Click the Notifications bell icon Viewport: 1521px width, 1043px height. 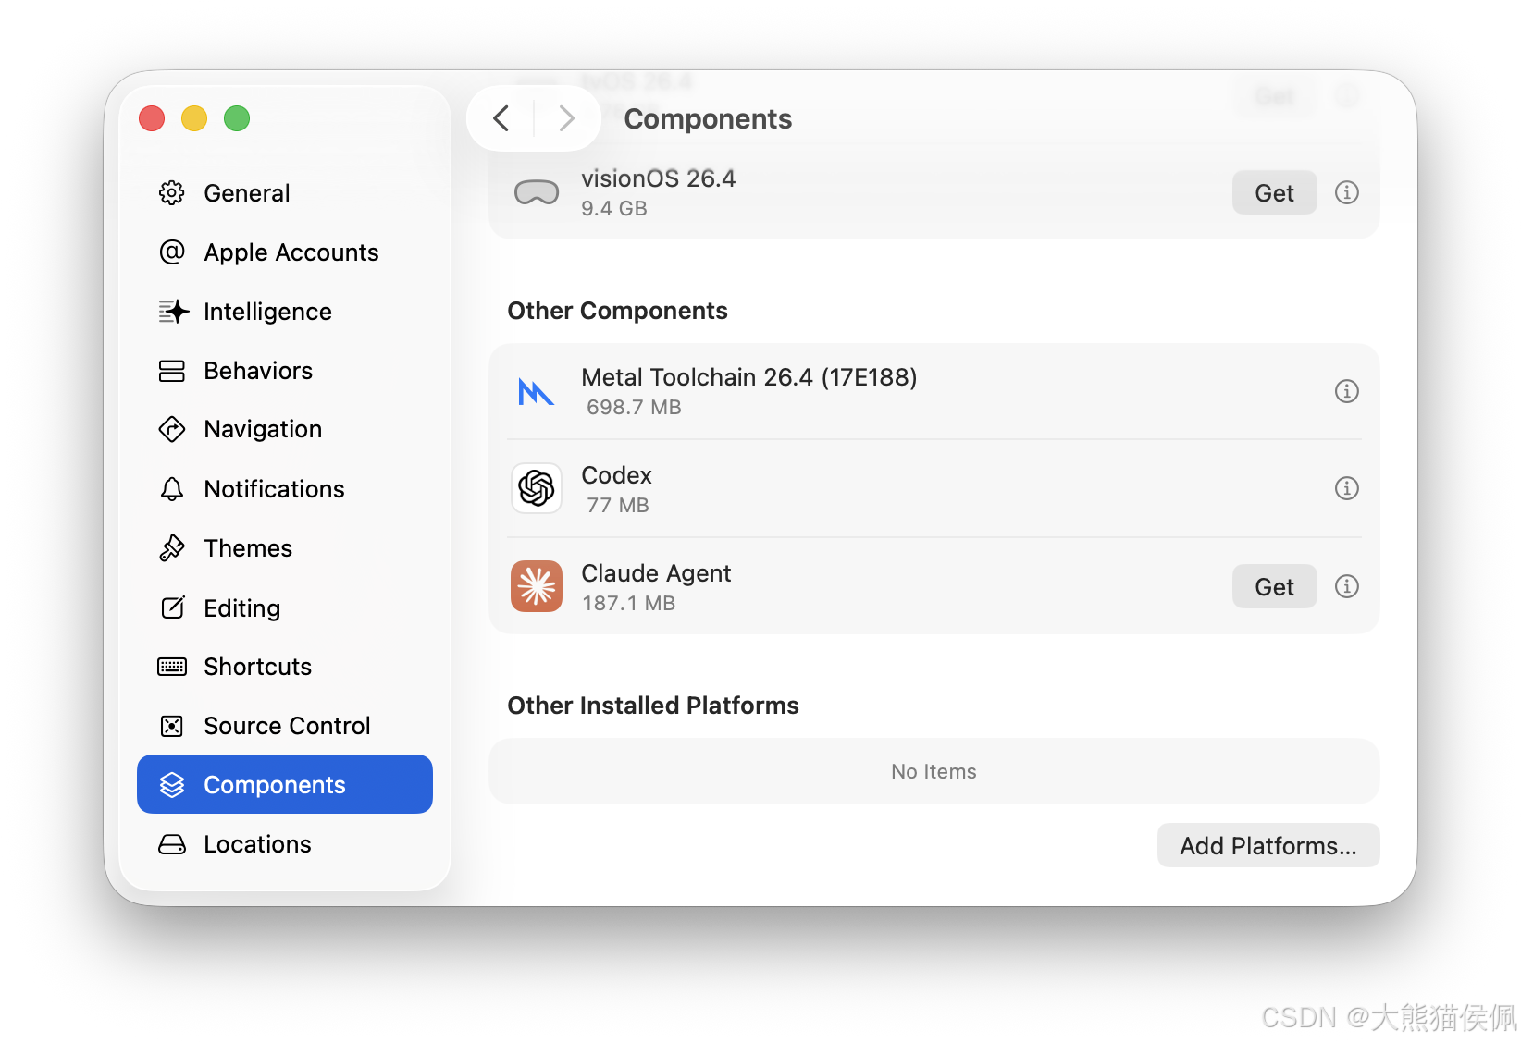(172, 489)
